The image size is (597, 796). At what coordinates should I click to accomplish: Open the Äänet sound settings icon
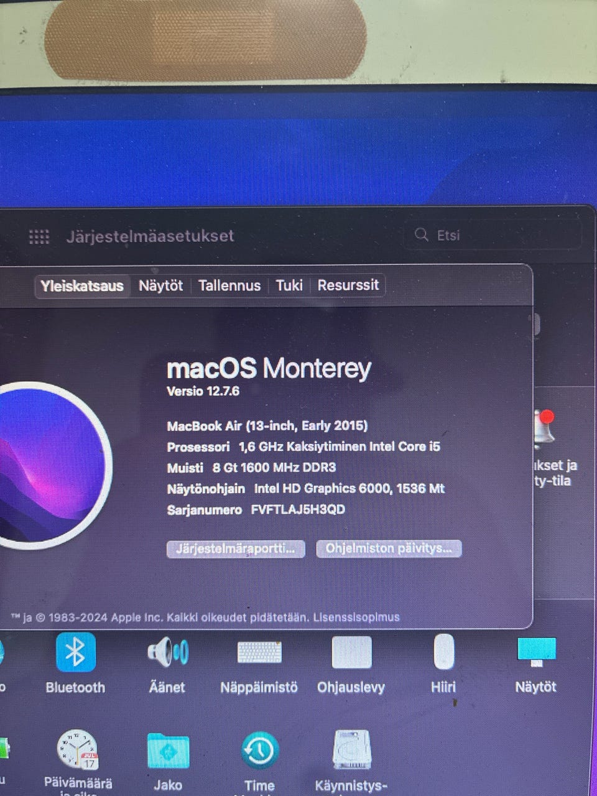167,652
